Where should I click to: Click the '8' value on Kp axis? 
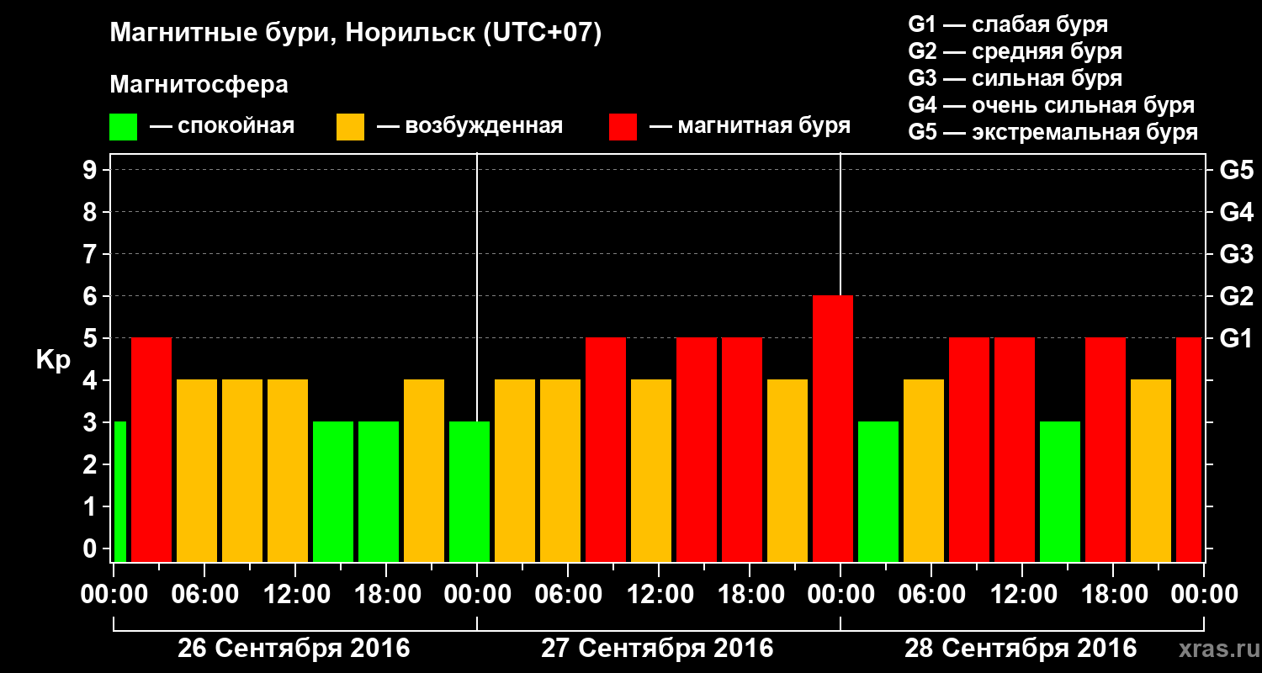tap(92, 212)
